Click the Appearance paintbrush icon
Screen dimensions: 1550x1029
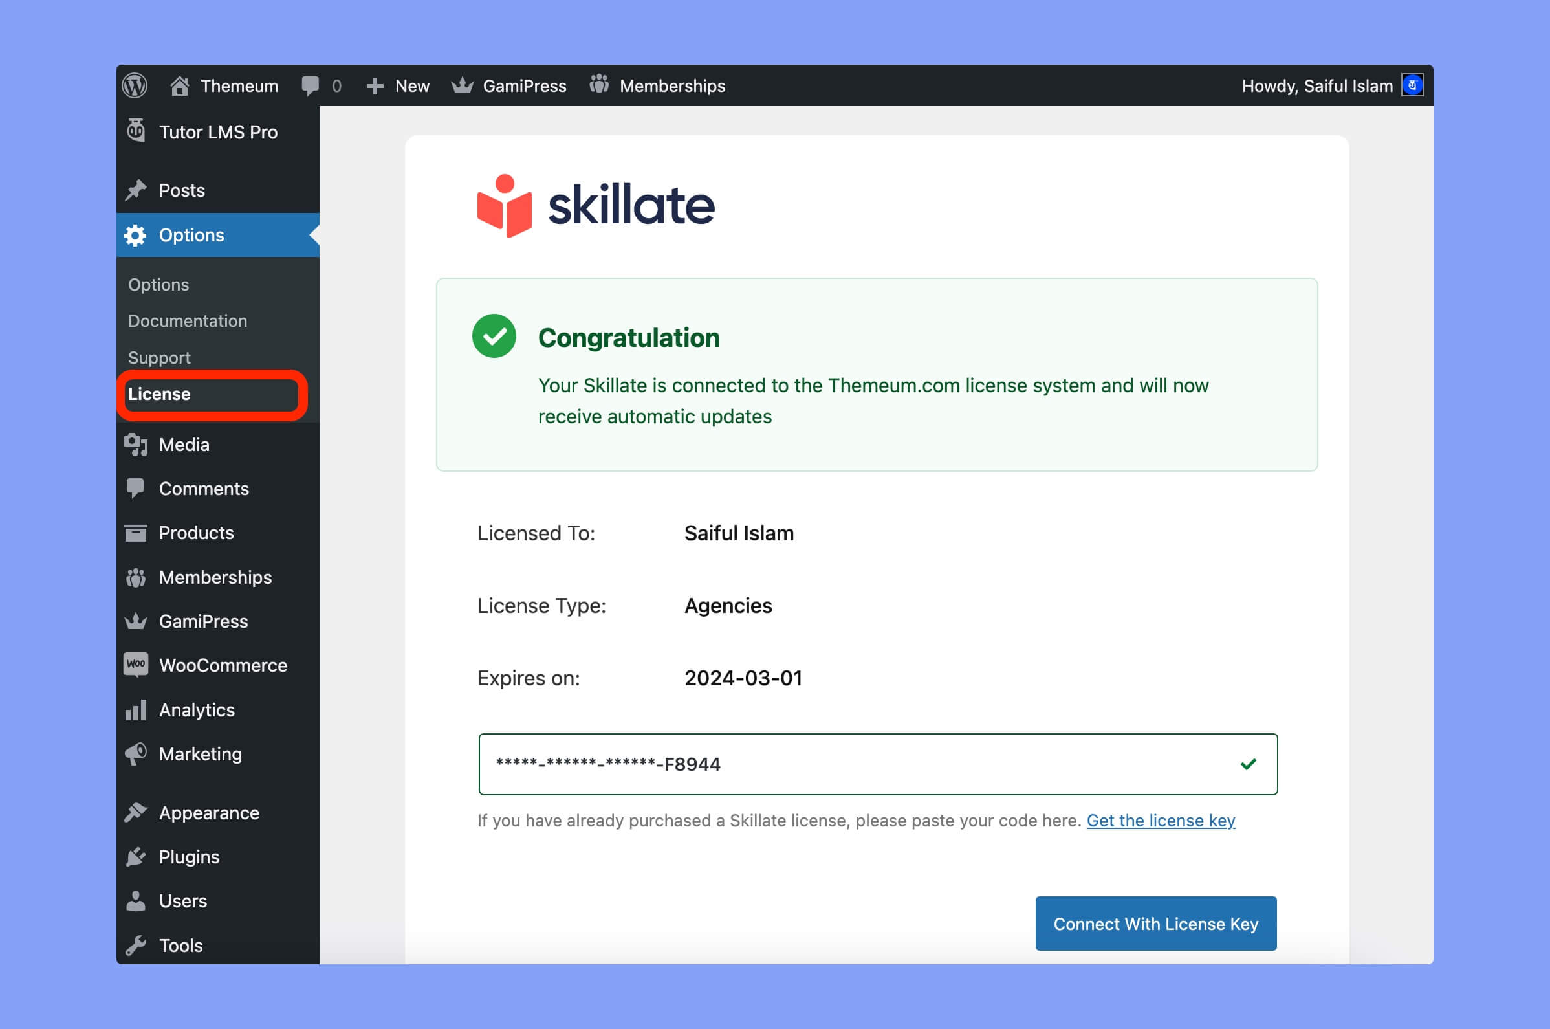pos(136,812)
